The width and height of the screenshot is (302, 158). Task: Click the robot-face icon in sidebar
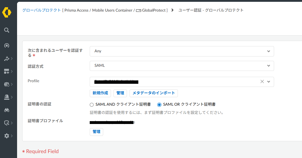click(7, 84)
